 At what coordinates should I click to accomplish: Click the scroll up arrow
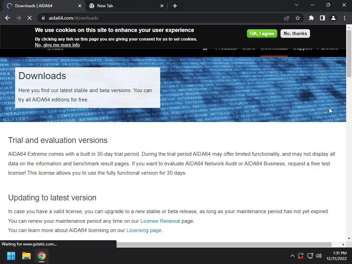pyautogui.click(x=349, y=27)
